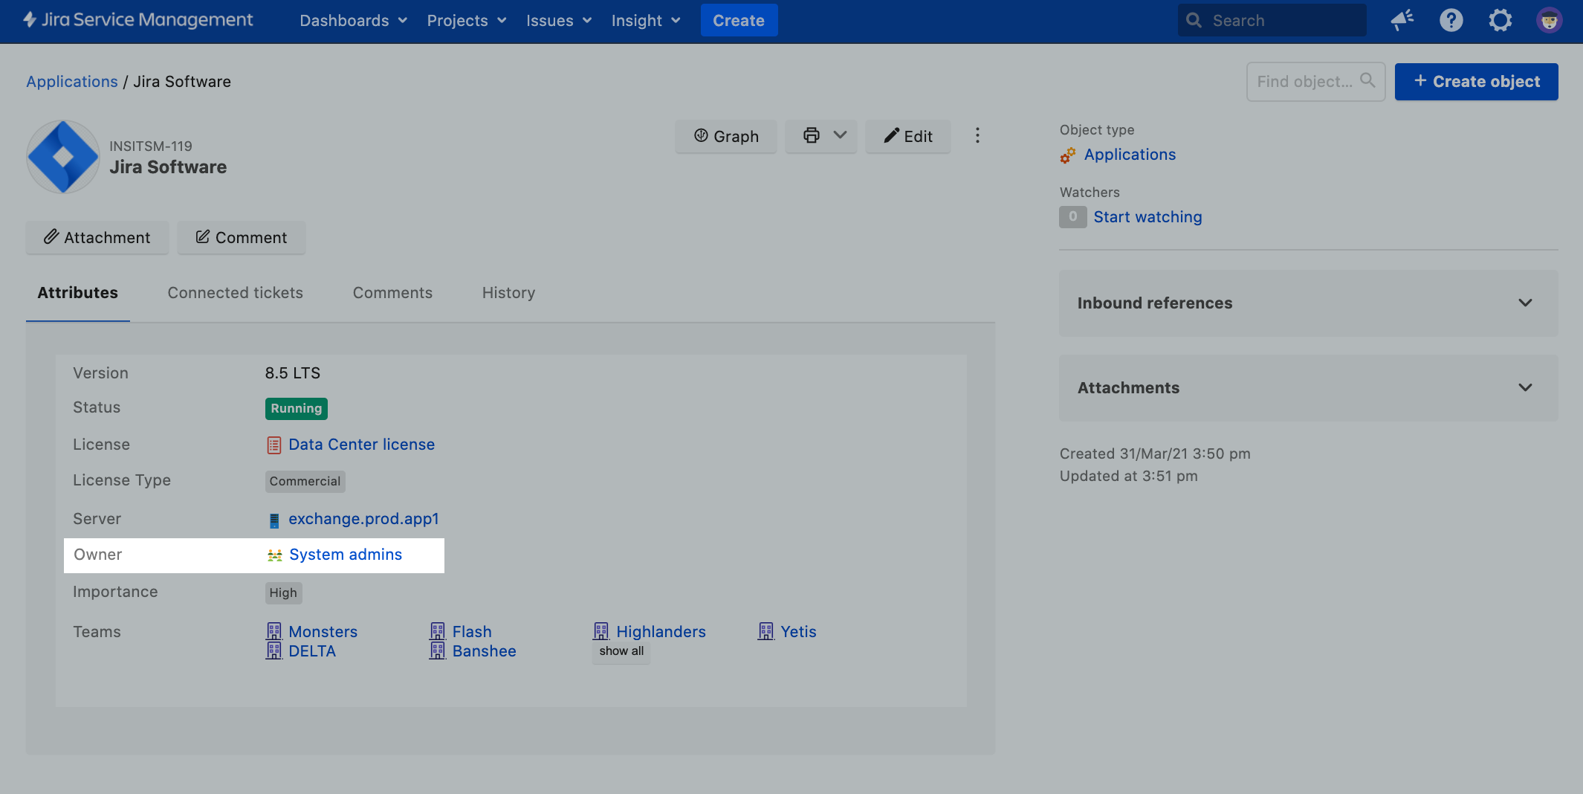Open the print options dropdown arrow
1583x794 pixels.
click(x=841, y=136)
